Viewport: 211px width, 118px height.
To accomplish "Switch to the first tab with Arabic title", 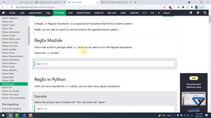I will click(24, 2).
